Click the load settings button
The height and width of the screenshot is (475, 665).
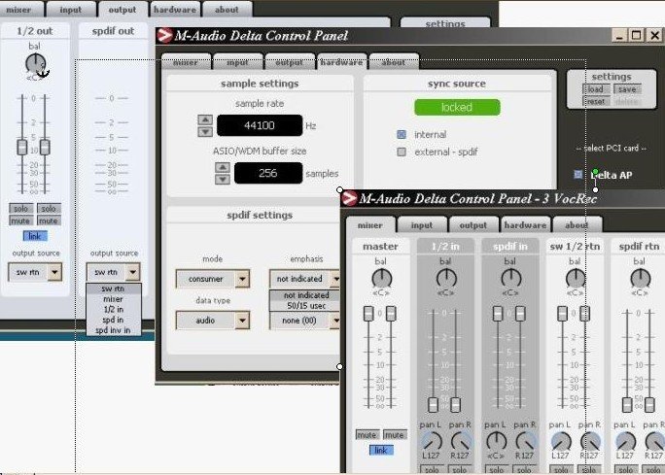(x=596, y=89)
